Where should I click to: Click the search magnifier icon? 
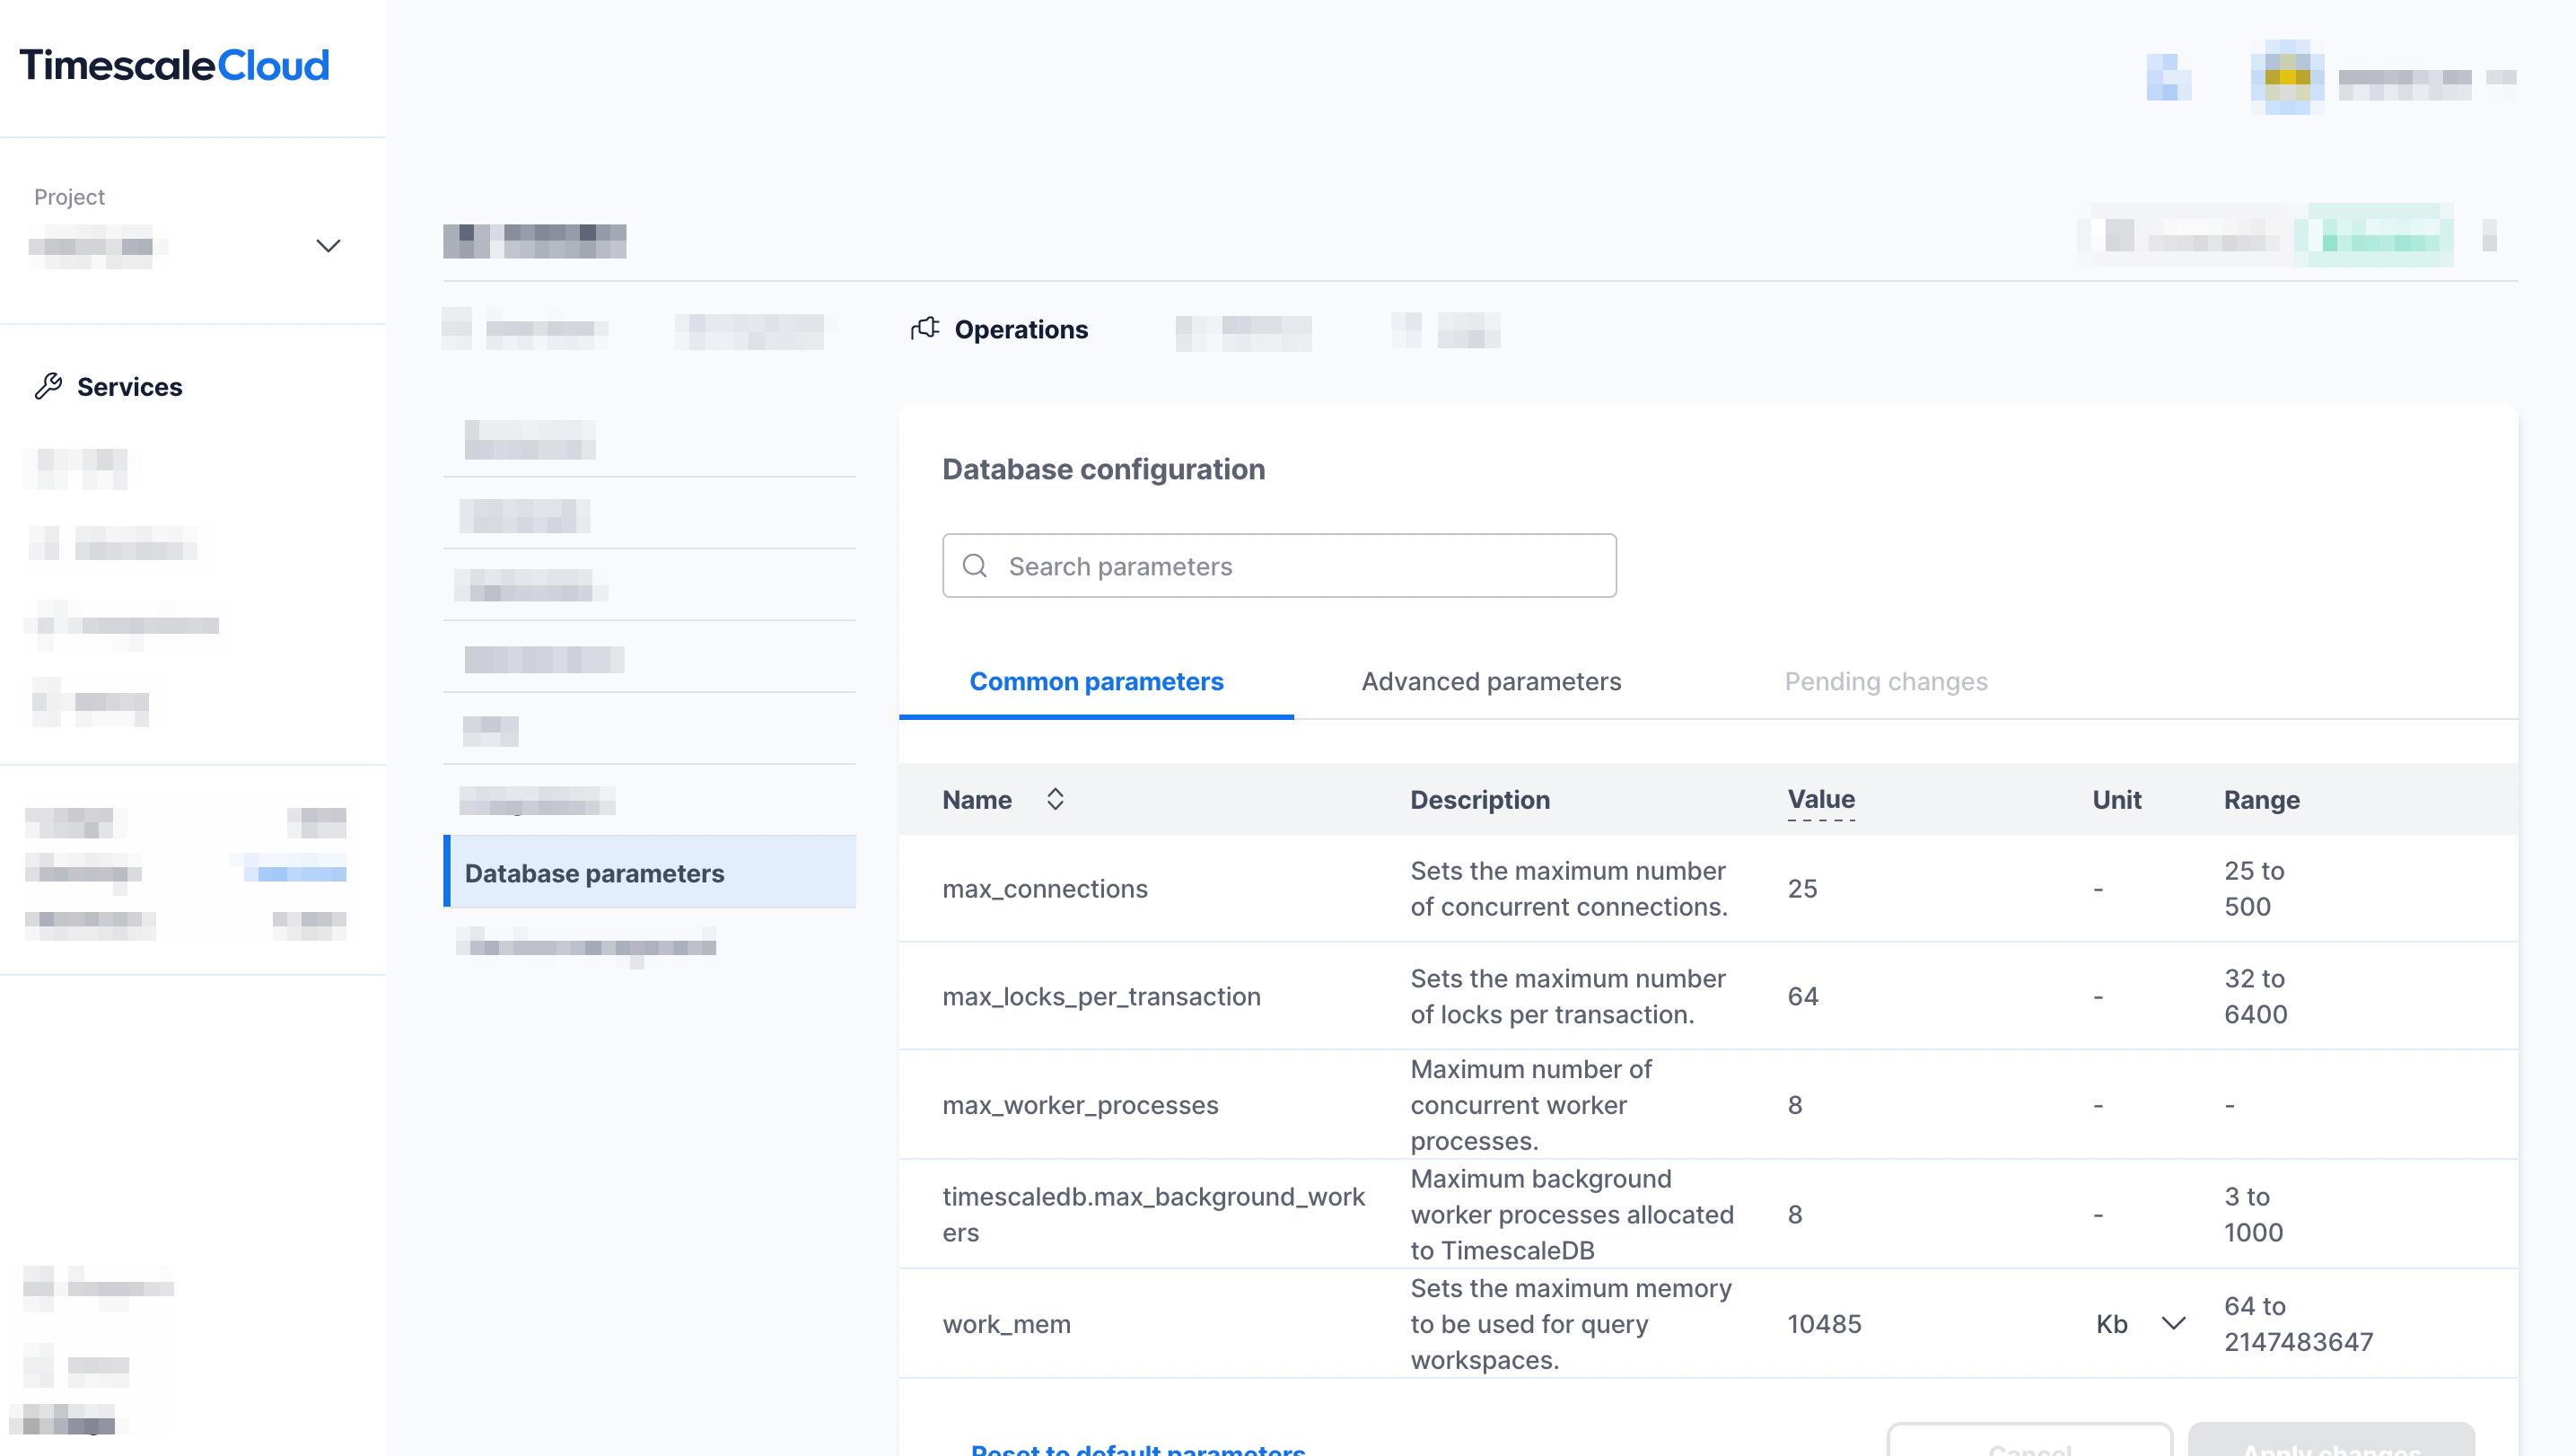(x=975, y=566)
